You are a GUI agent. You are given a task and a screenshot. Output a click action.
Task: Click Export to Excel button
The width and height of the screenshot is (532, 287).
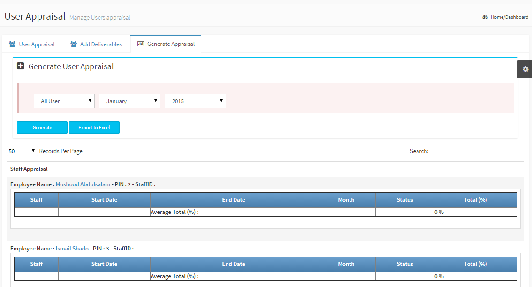tap(94, 128)
